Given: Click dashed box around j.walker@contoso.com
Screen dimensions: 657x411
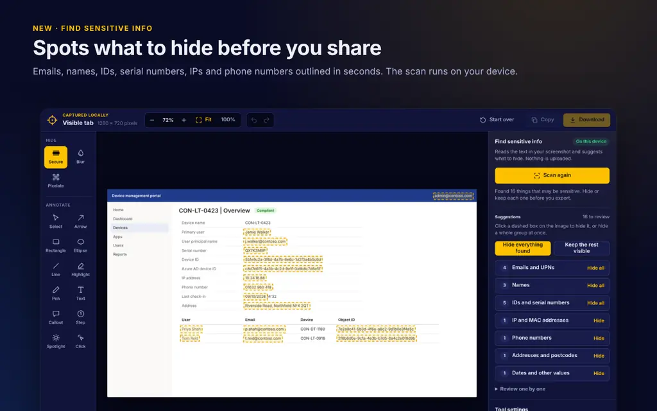Looking at the screenshot, I should 265,241.
